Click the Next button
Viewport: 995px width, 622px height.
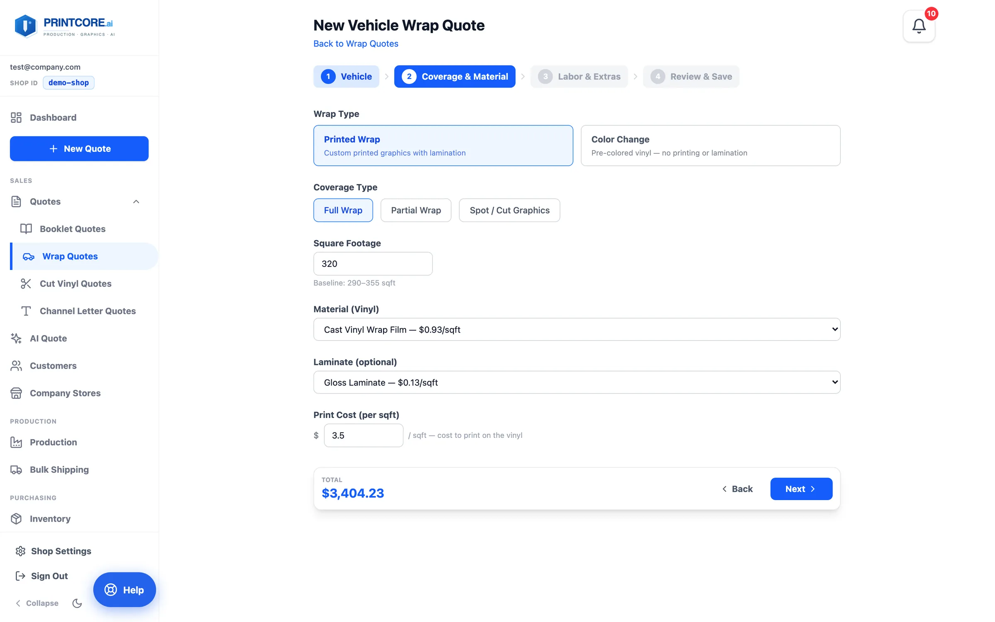click(x=801, y=489)
